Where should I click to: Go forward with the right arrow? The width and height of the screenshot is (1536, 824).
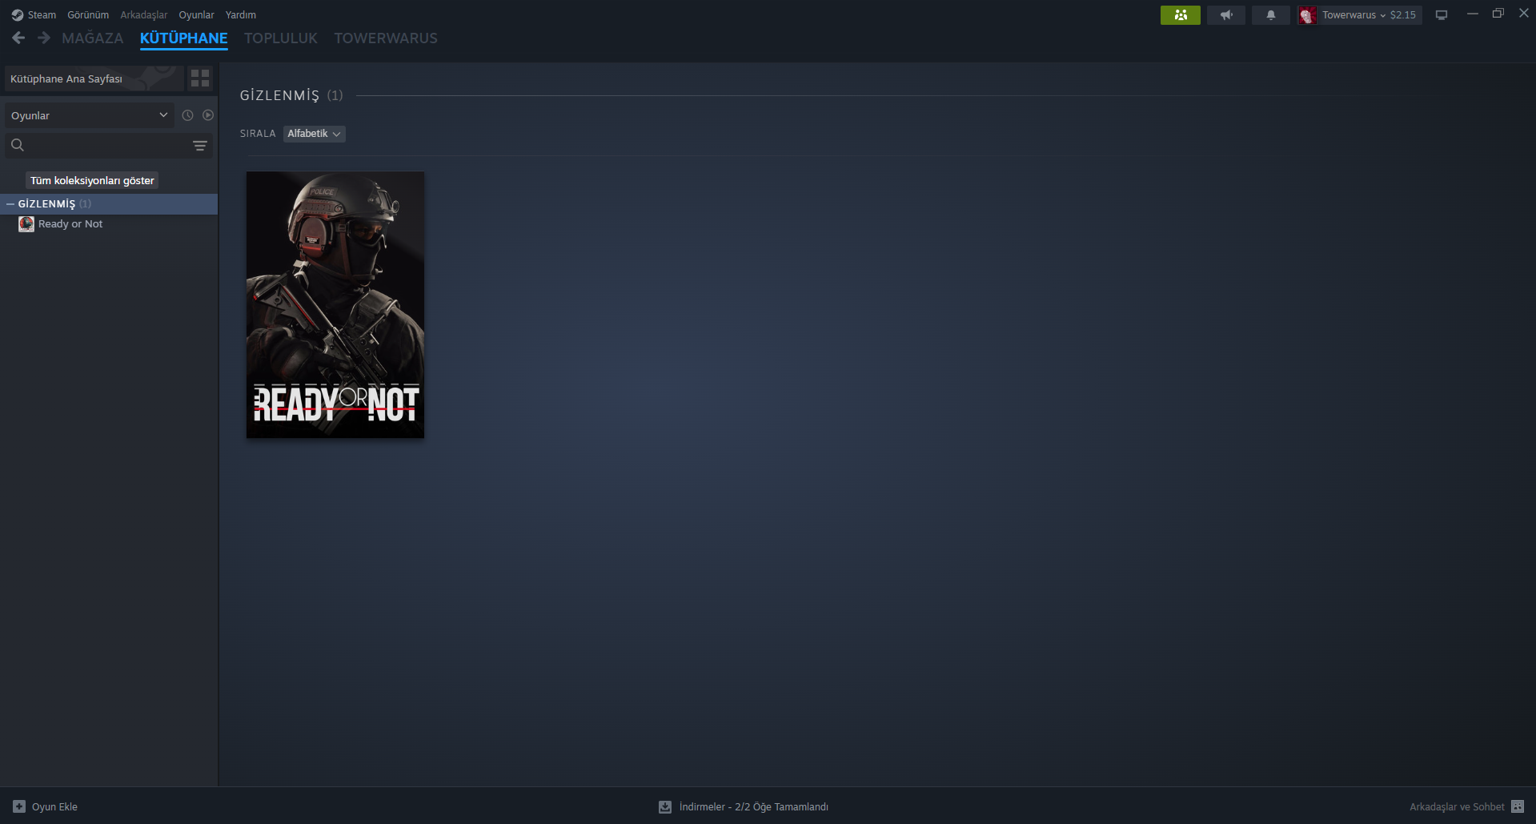[44, 38]
